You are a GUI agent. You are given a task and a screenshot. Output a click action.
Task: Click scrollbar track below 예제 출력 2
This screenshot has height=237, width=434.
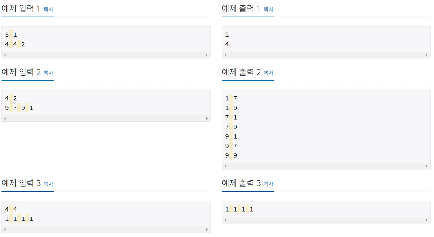click(x=325, y=166)
